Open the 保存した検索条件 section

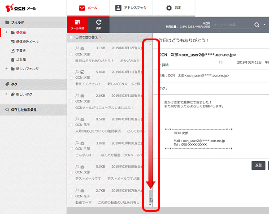33,110
